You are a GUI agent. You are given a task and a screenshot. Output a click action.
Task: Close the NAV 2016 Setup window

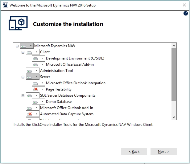click(184, 5)
